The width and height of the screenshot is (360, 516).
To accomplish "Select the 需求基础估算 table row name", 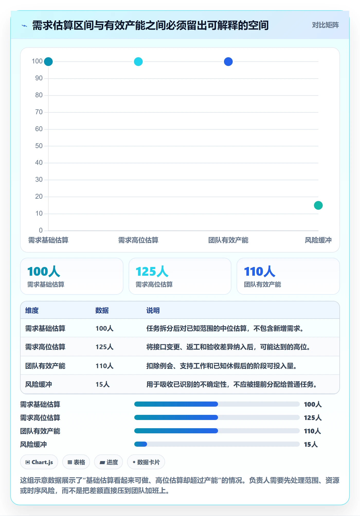I will click(x=45, y=328).
